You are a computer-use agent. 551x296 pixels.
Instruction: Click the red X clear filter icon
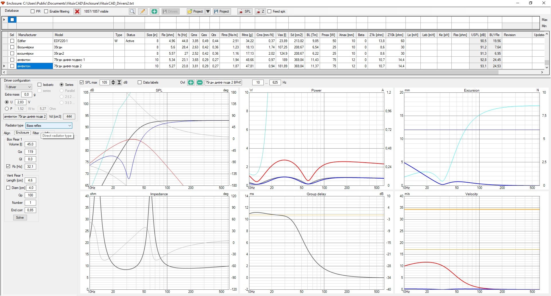coord(77,11)
